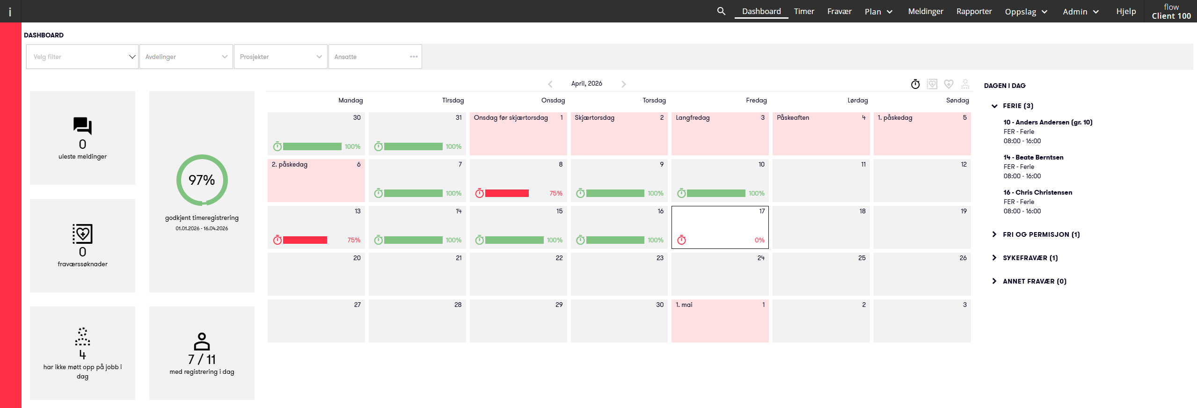The image size is (1197, 408).
Task: Click the not-shown-up people icon
Action: [x=82, y=336]
